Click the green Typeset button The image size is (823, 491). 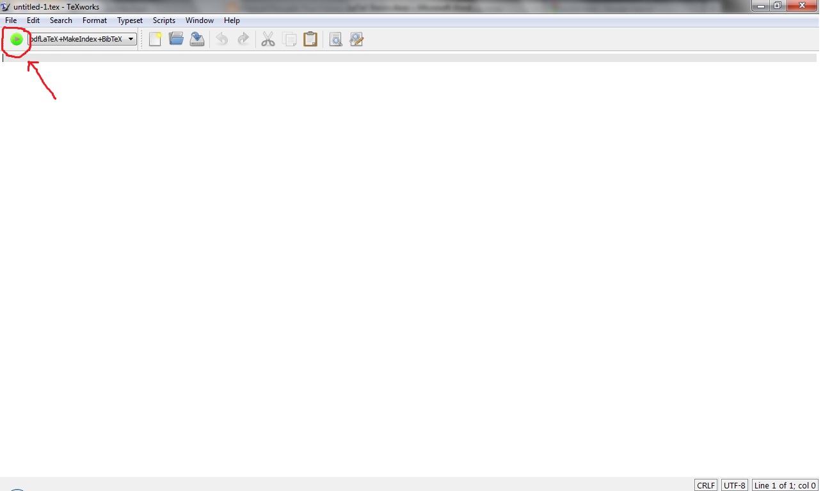(x=16, y=39)
